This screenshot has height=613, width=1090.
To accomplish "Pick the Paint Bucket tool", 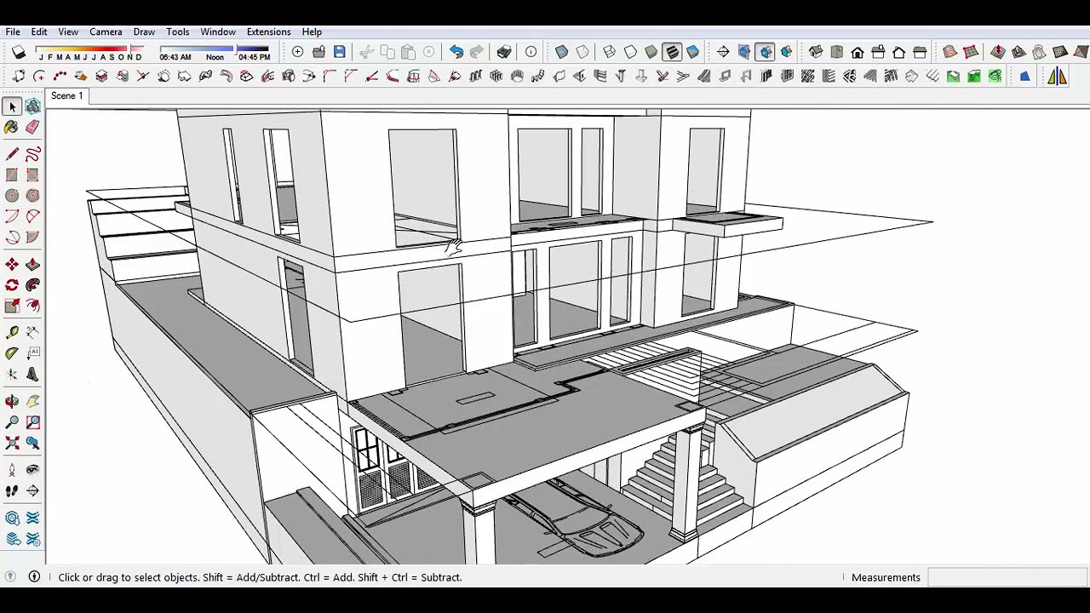I will coord(12,127).
